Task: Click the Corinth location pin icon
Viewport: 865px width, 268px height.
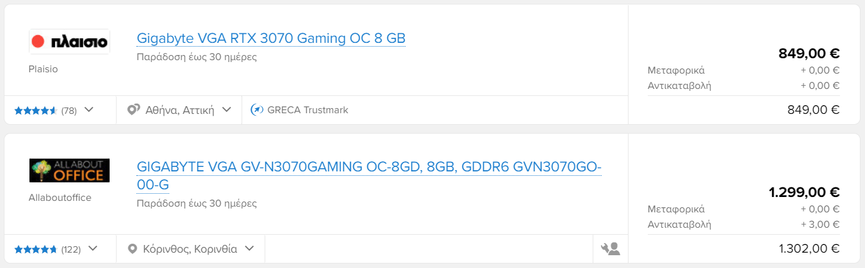Action: tap(133, 249)
